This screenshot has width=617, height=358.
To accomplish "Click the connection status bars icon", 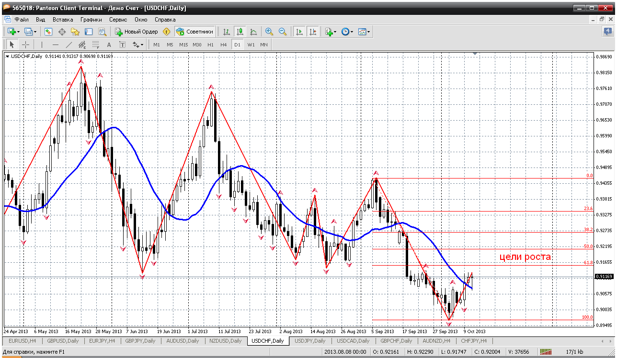I will click(547, 352).
